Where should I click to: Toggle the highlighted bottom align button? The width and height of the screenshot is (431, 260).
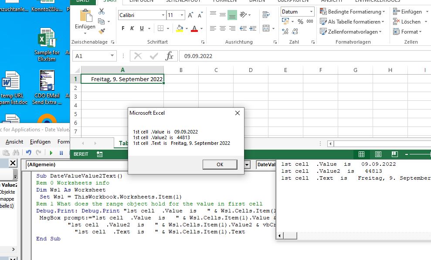[x=232, y=15]
